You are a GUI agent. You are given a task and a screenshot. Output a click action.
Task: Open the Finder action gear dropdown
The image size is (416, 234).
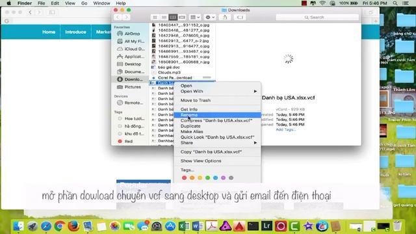click(209, 18)
